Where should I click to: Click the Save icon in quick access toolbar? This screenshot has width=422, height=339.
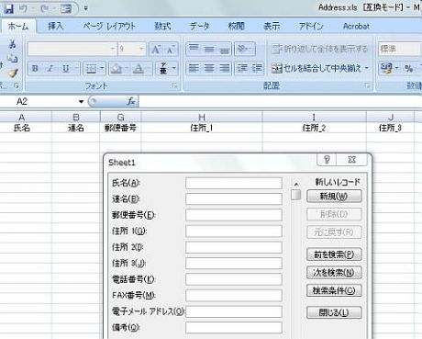pos(8,8)
